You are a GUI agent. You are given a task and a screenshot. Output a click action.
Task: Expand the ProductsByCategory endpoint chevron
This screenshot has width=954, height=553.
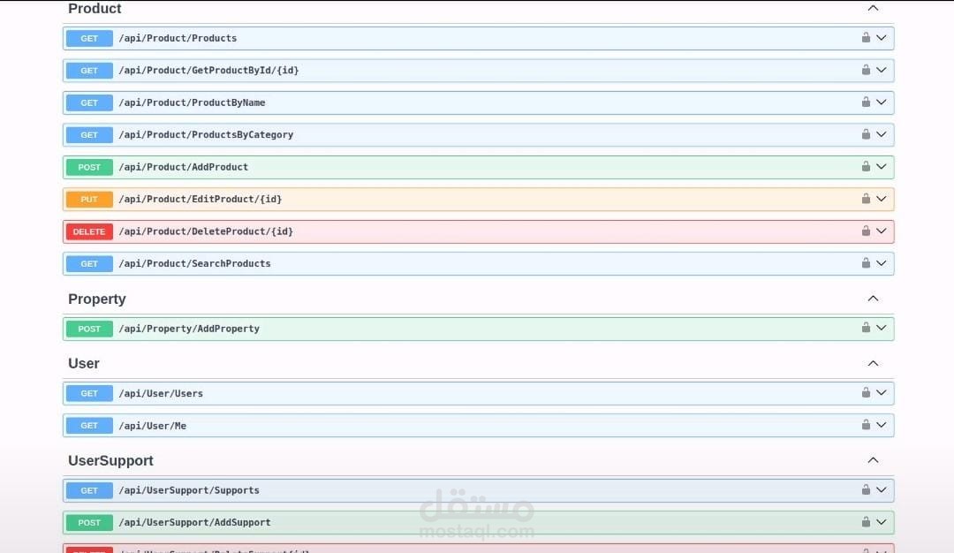881,134
